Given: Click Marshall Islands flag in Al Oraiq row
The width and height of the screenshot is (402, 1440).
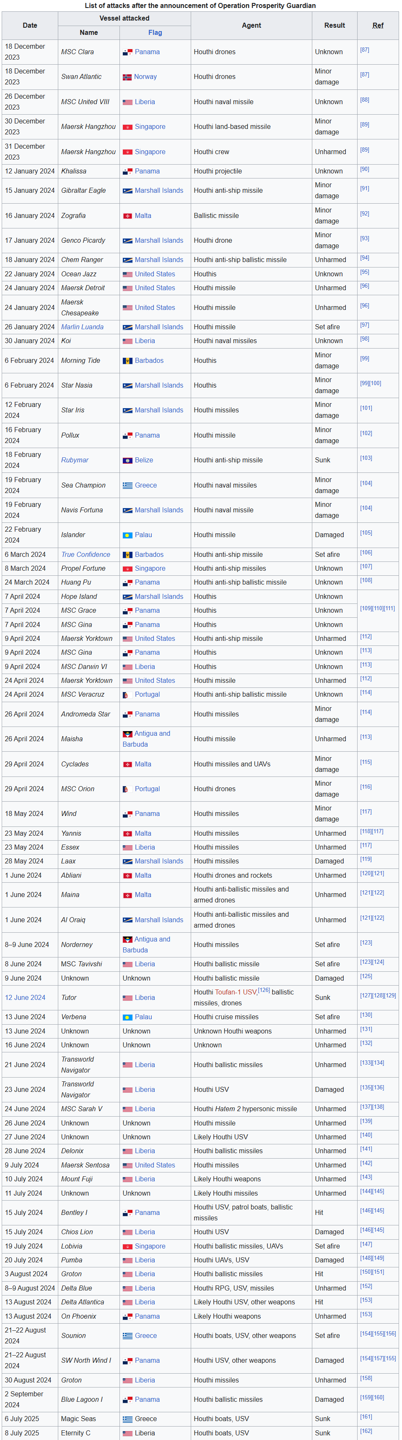Looking at the screenshot, I should pyautogui.click(x=127, y=920).
